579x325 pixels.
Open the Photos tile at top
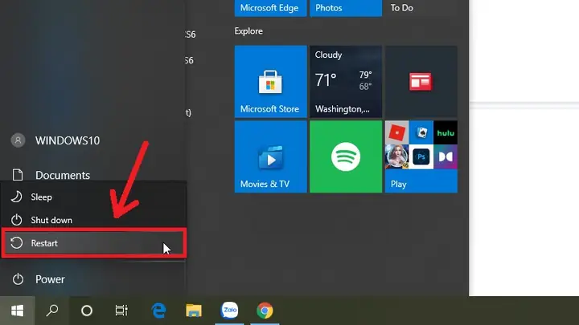(x=346, y=8)
